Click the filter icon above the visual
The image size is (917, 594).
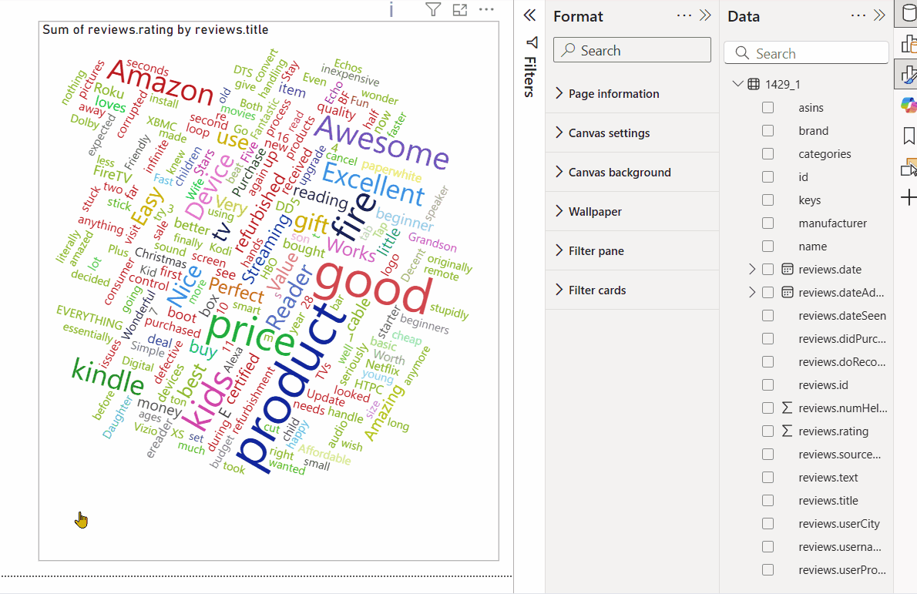pos(432,10)
